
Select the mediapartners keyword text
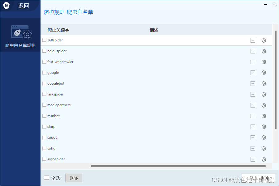(x=59, y=105)
